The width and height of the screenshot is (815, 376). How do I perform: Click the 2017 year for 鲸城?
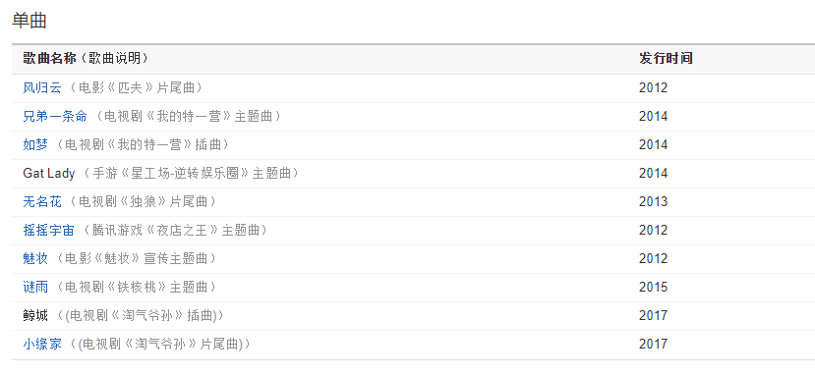tap(654, 315)
